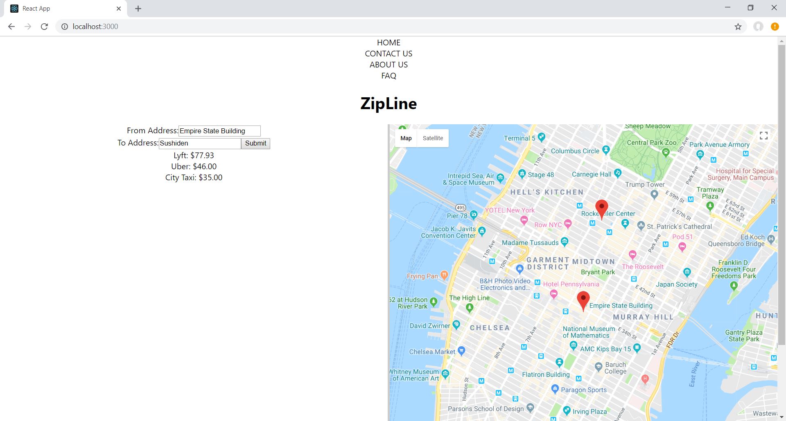Click the browser back arrow

pos(11,27)
